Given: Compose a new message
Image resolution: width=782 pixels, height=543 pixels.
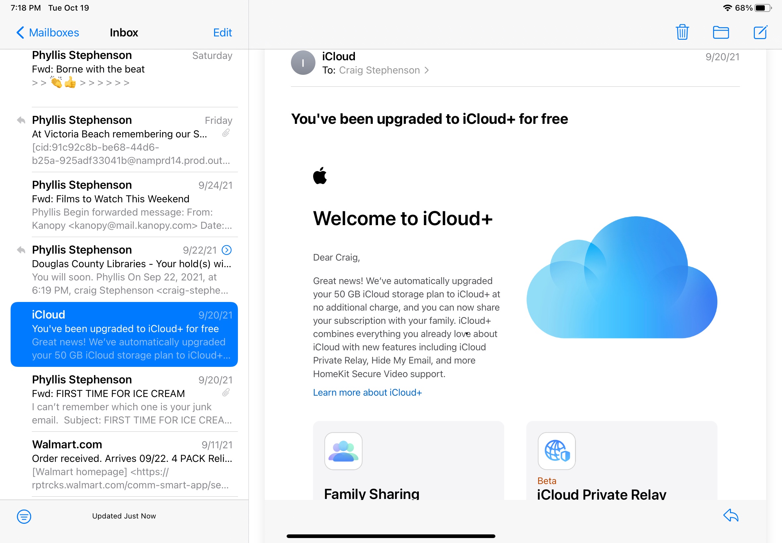Looking at the screenshot, I should (x=760, y=32).
